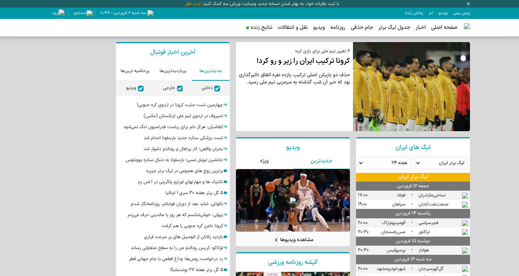Open the Varzesh3 site logo

coord(467,27)
